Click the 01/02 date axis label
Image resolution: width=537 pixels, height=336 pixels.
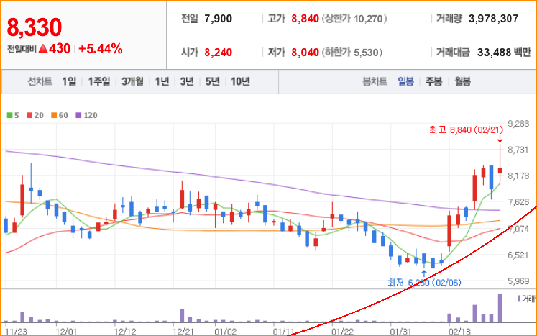click(x=225, y=332)
